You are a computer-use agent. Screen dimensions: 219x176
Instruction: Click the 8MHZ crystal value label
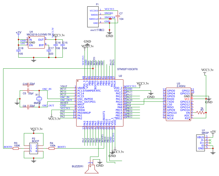click(37, 103)
